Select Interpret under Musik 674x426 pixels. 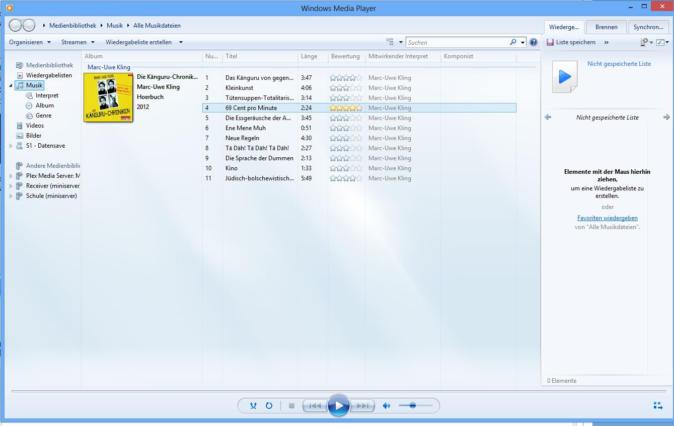(47, 95)
